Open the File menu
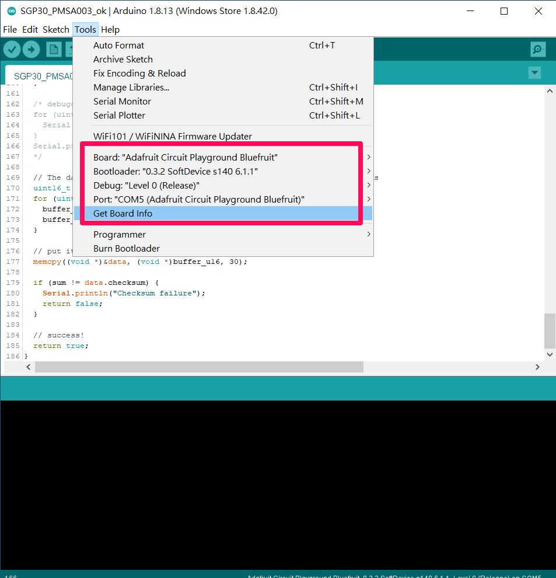Image resolution: width=556 pixels, height=578 pixels. (10, 30)
